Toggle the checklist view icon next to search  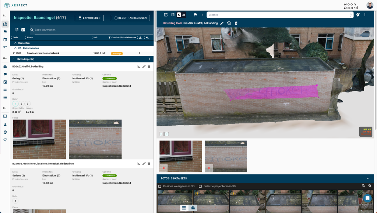point(23,30)
